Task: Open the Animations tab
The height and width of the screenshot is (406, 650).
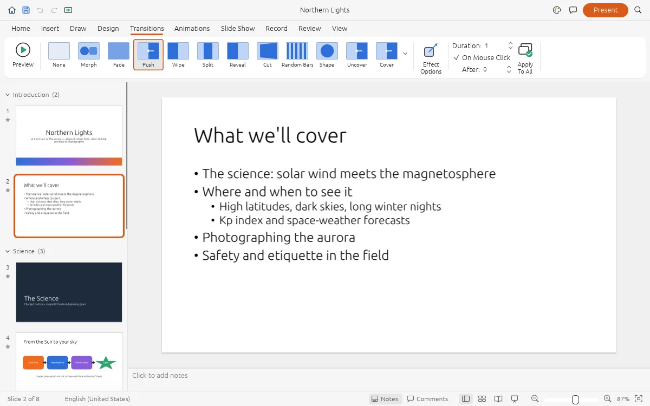Action: pos(192,28)
